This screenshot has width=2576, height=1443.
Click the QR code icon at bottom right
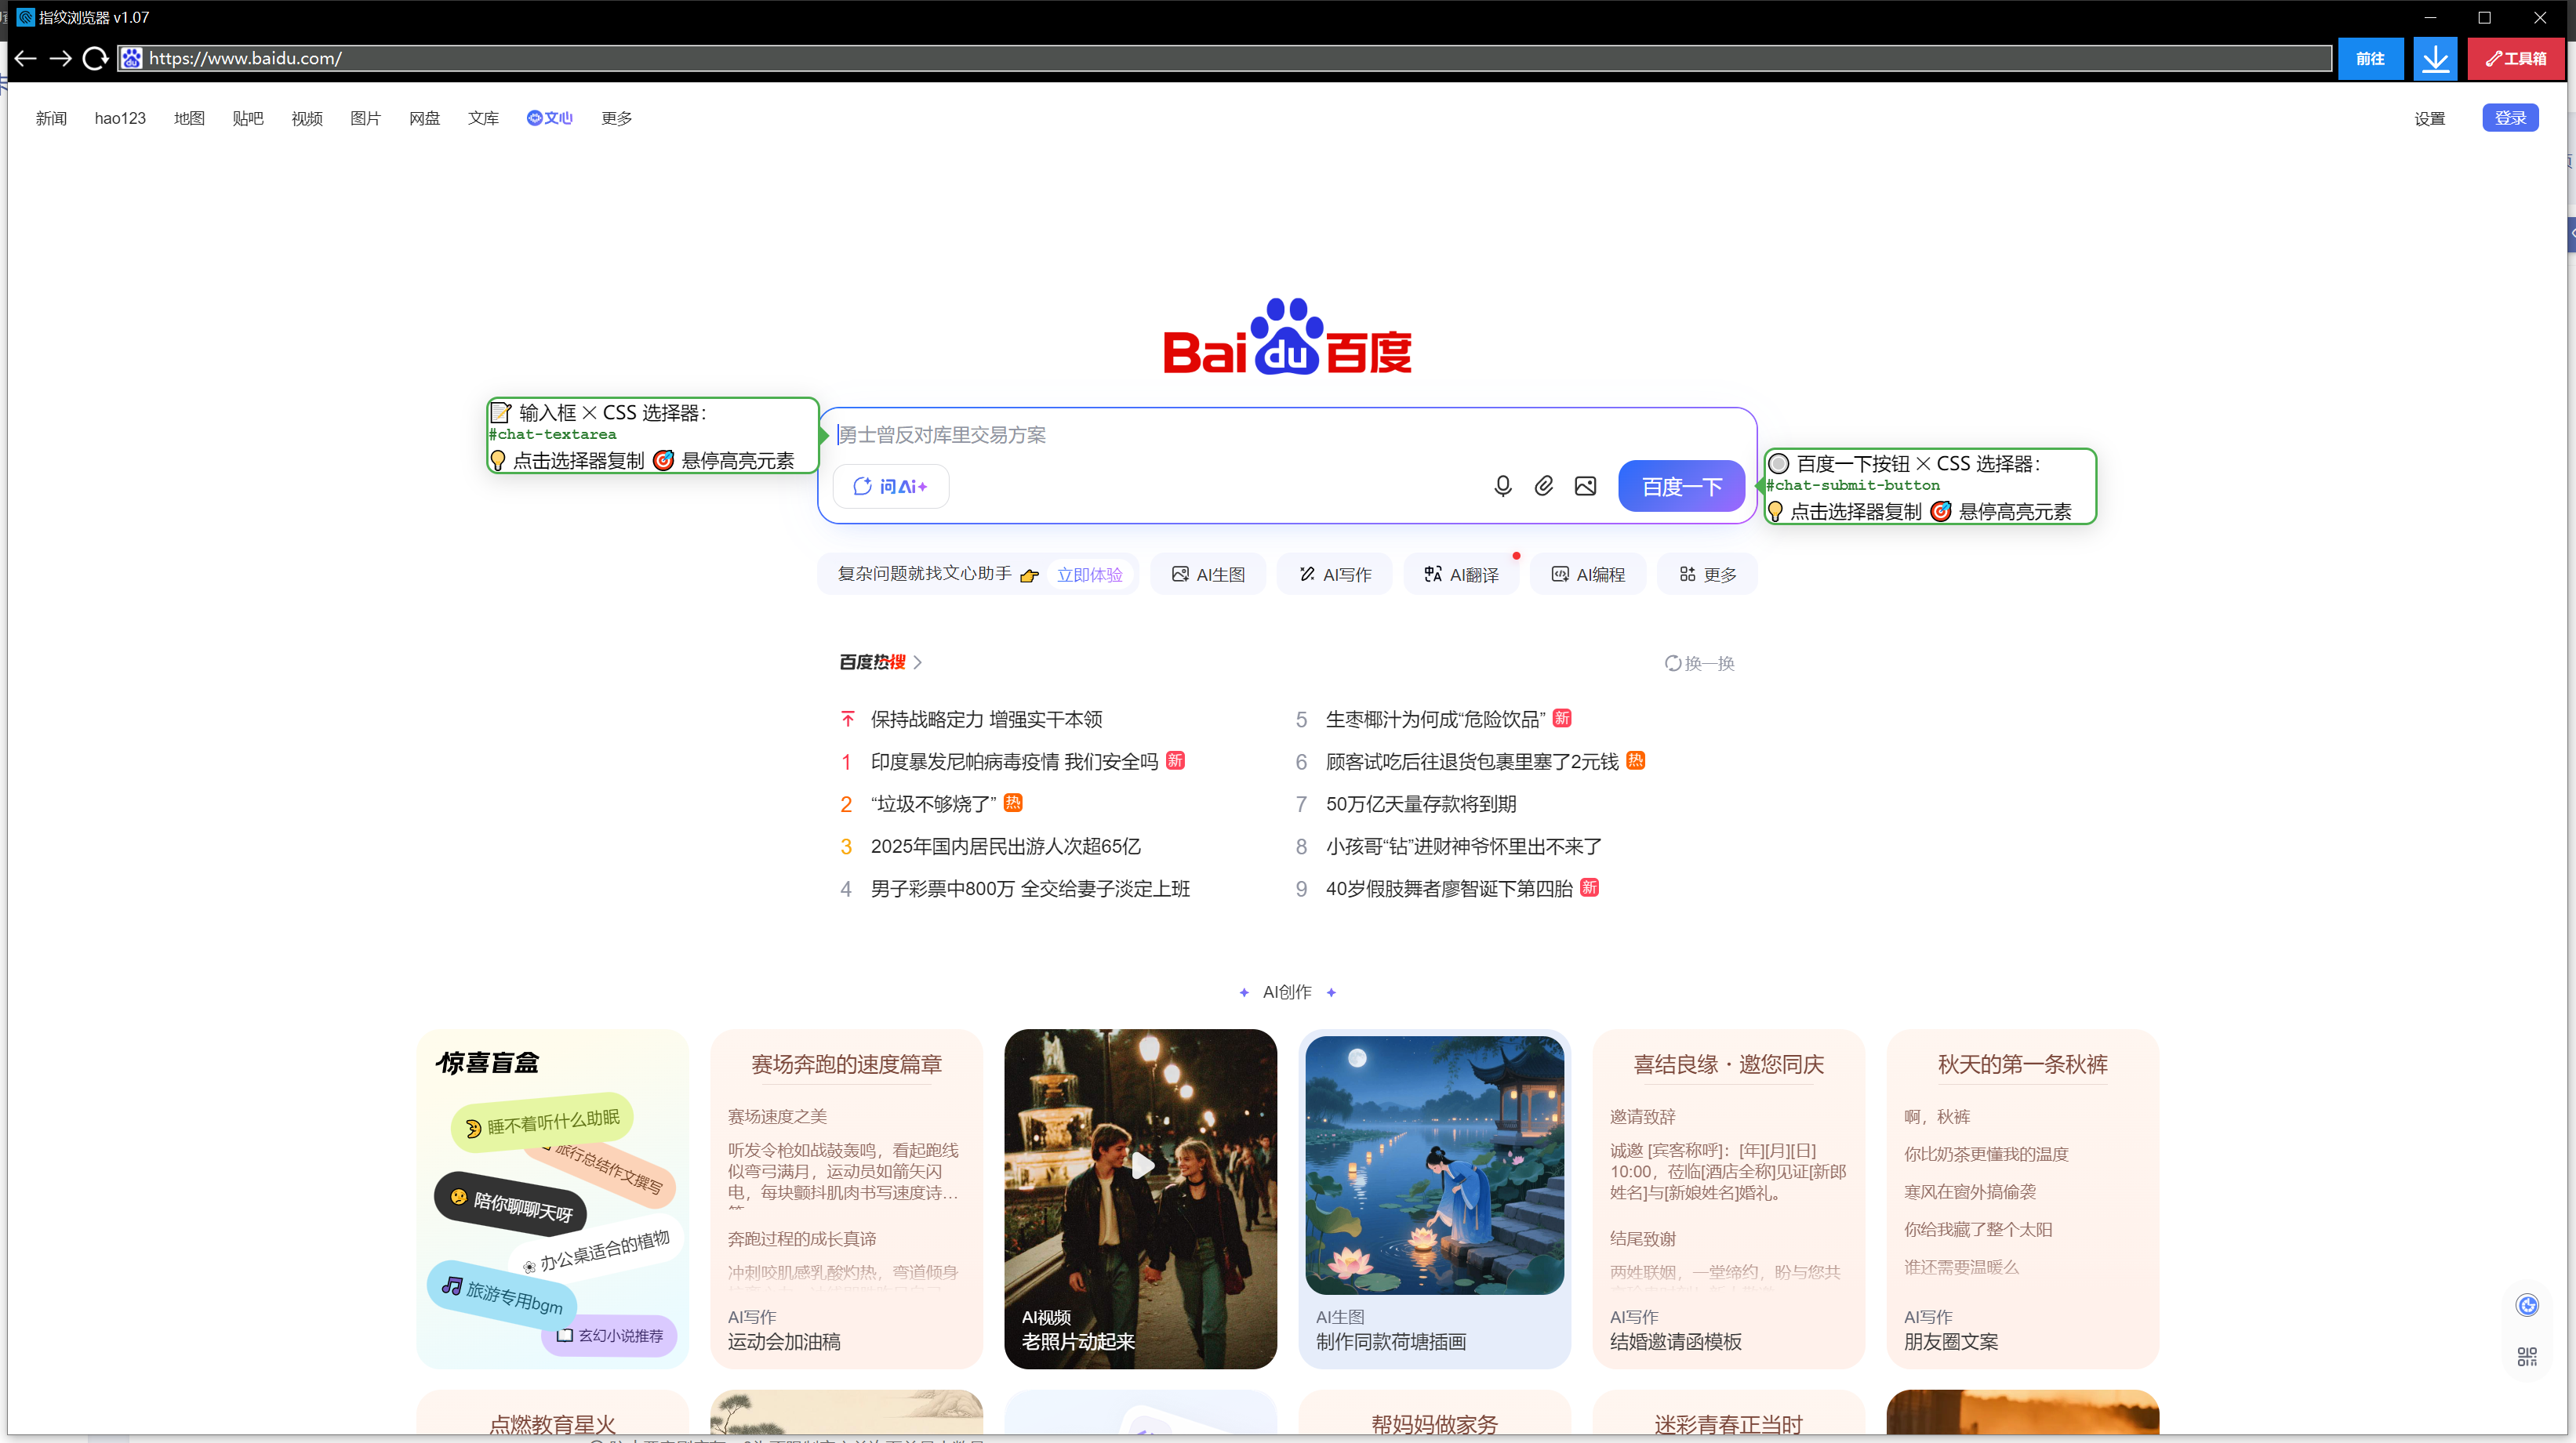click(x=2527, y=1356)
